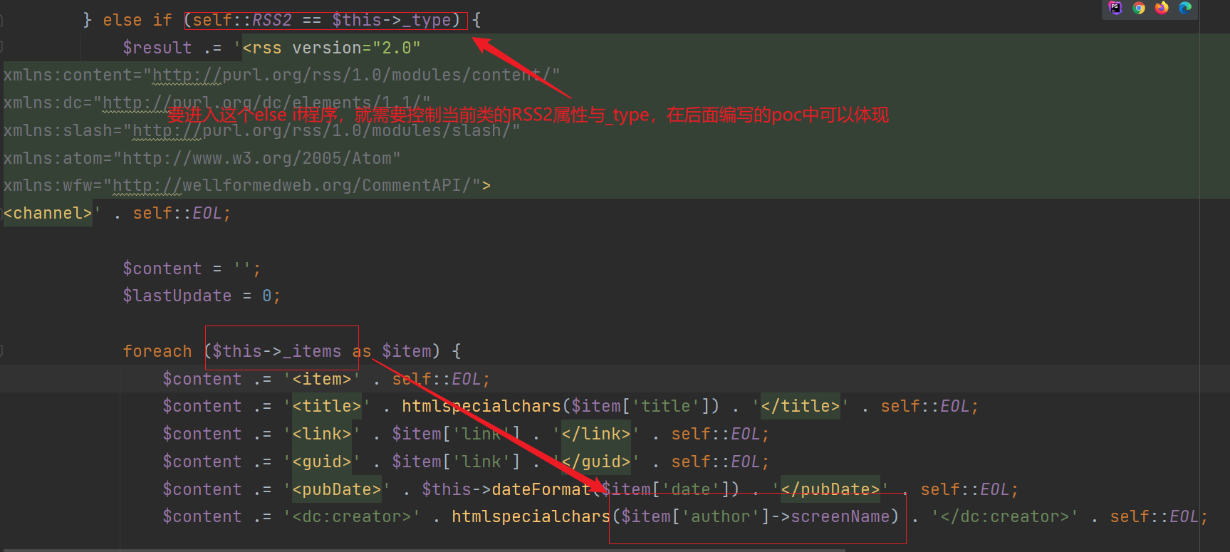Viewport: 1230px width, 552px height.
Task: Click $item['author'] array access
Action: click(x=696, y=516)
